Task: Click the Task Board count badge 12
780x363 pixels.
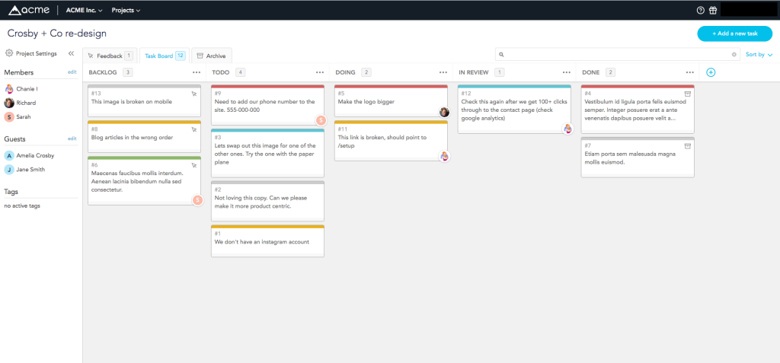Action: coord(180,56)
